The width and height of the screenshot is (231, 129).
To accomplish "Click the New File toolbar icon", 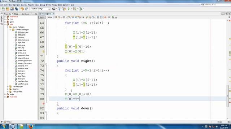I will (x=3, y=9).
